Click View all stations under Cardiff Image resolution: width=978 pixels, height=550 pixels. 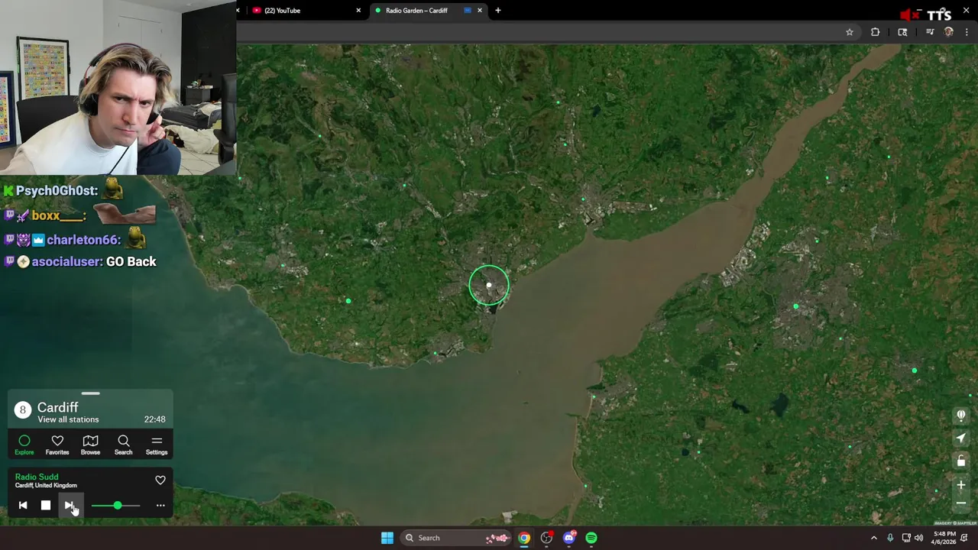[x=68, y=419]
